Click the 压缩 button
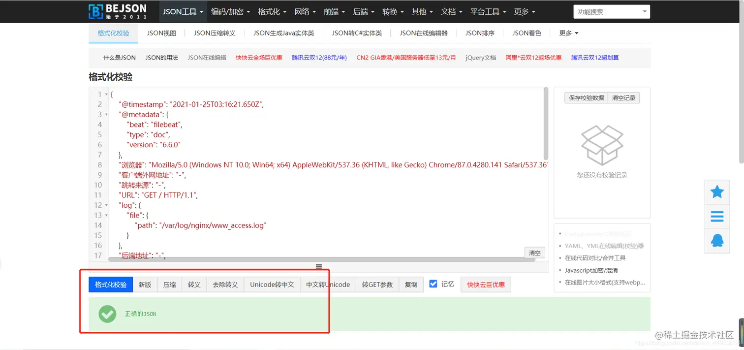Viewport: 744px width, 350px height. pos(169,285)
